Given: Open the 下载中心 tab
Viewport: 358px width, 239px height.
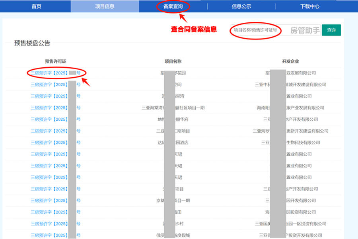Looking at the screenshot, I should tap(309, 6).
